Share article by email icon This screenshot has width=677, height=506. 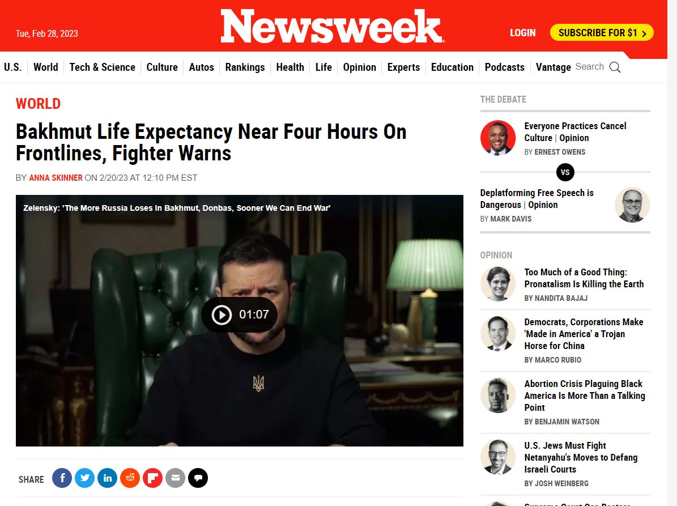coord(175,478)
